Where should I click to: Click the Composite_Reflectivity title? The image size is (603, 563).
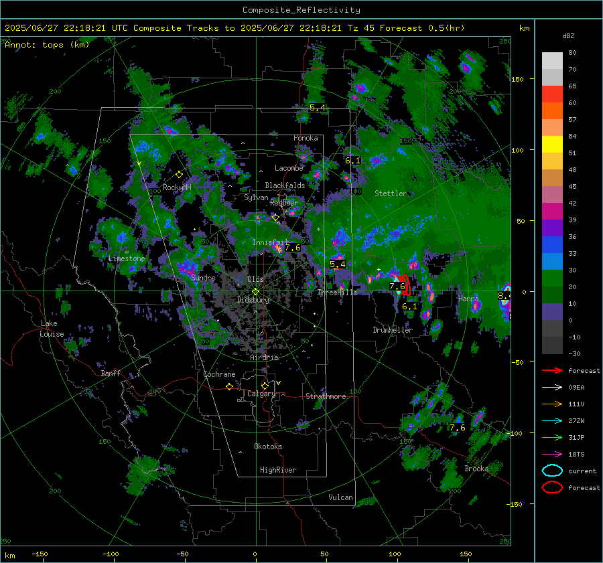pos(301,10)
